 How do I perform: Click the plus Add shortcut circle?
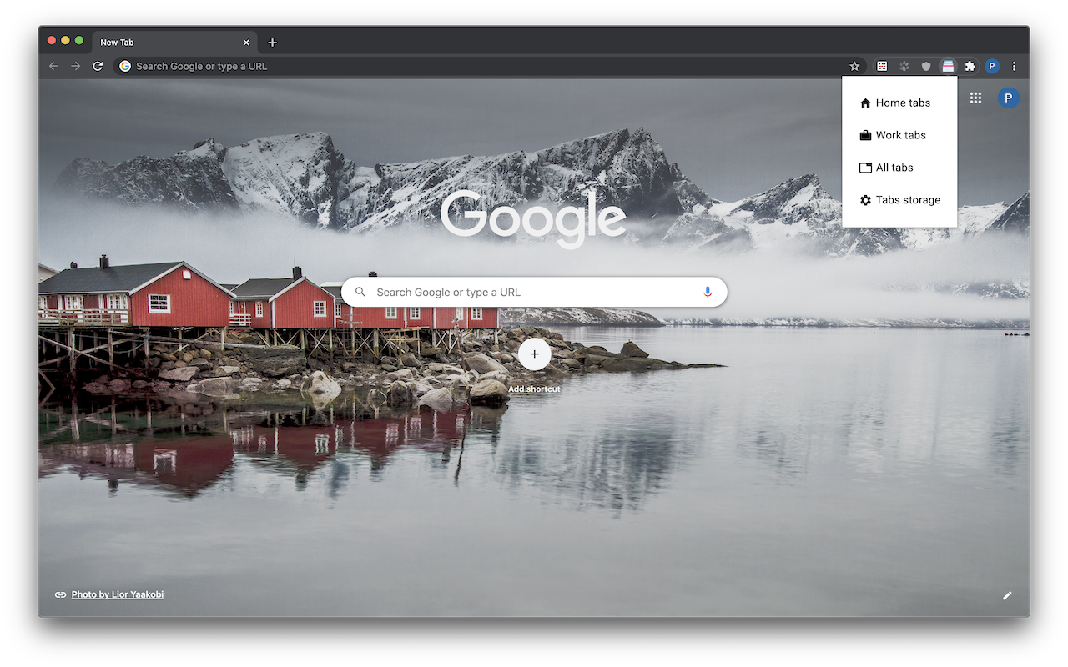(535, 354)
